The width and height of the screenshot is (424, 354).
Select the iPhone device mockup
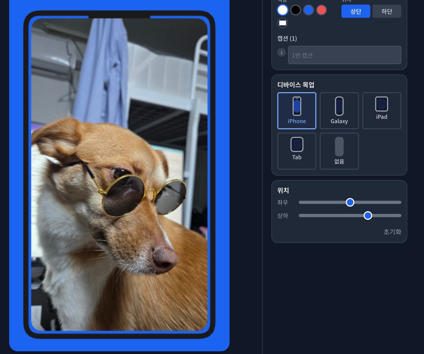click(x=296, y=111)
